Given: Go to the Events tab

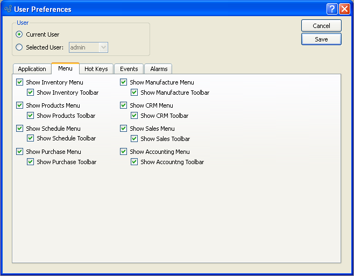Looking at the screenshot, I should click(129, 69).
